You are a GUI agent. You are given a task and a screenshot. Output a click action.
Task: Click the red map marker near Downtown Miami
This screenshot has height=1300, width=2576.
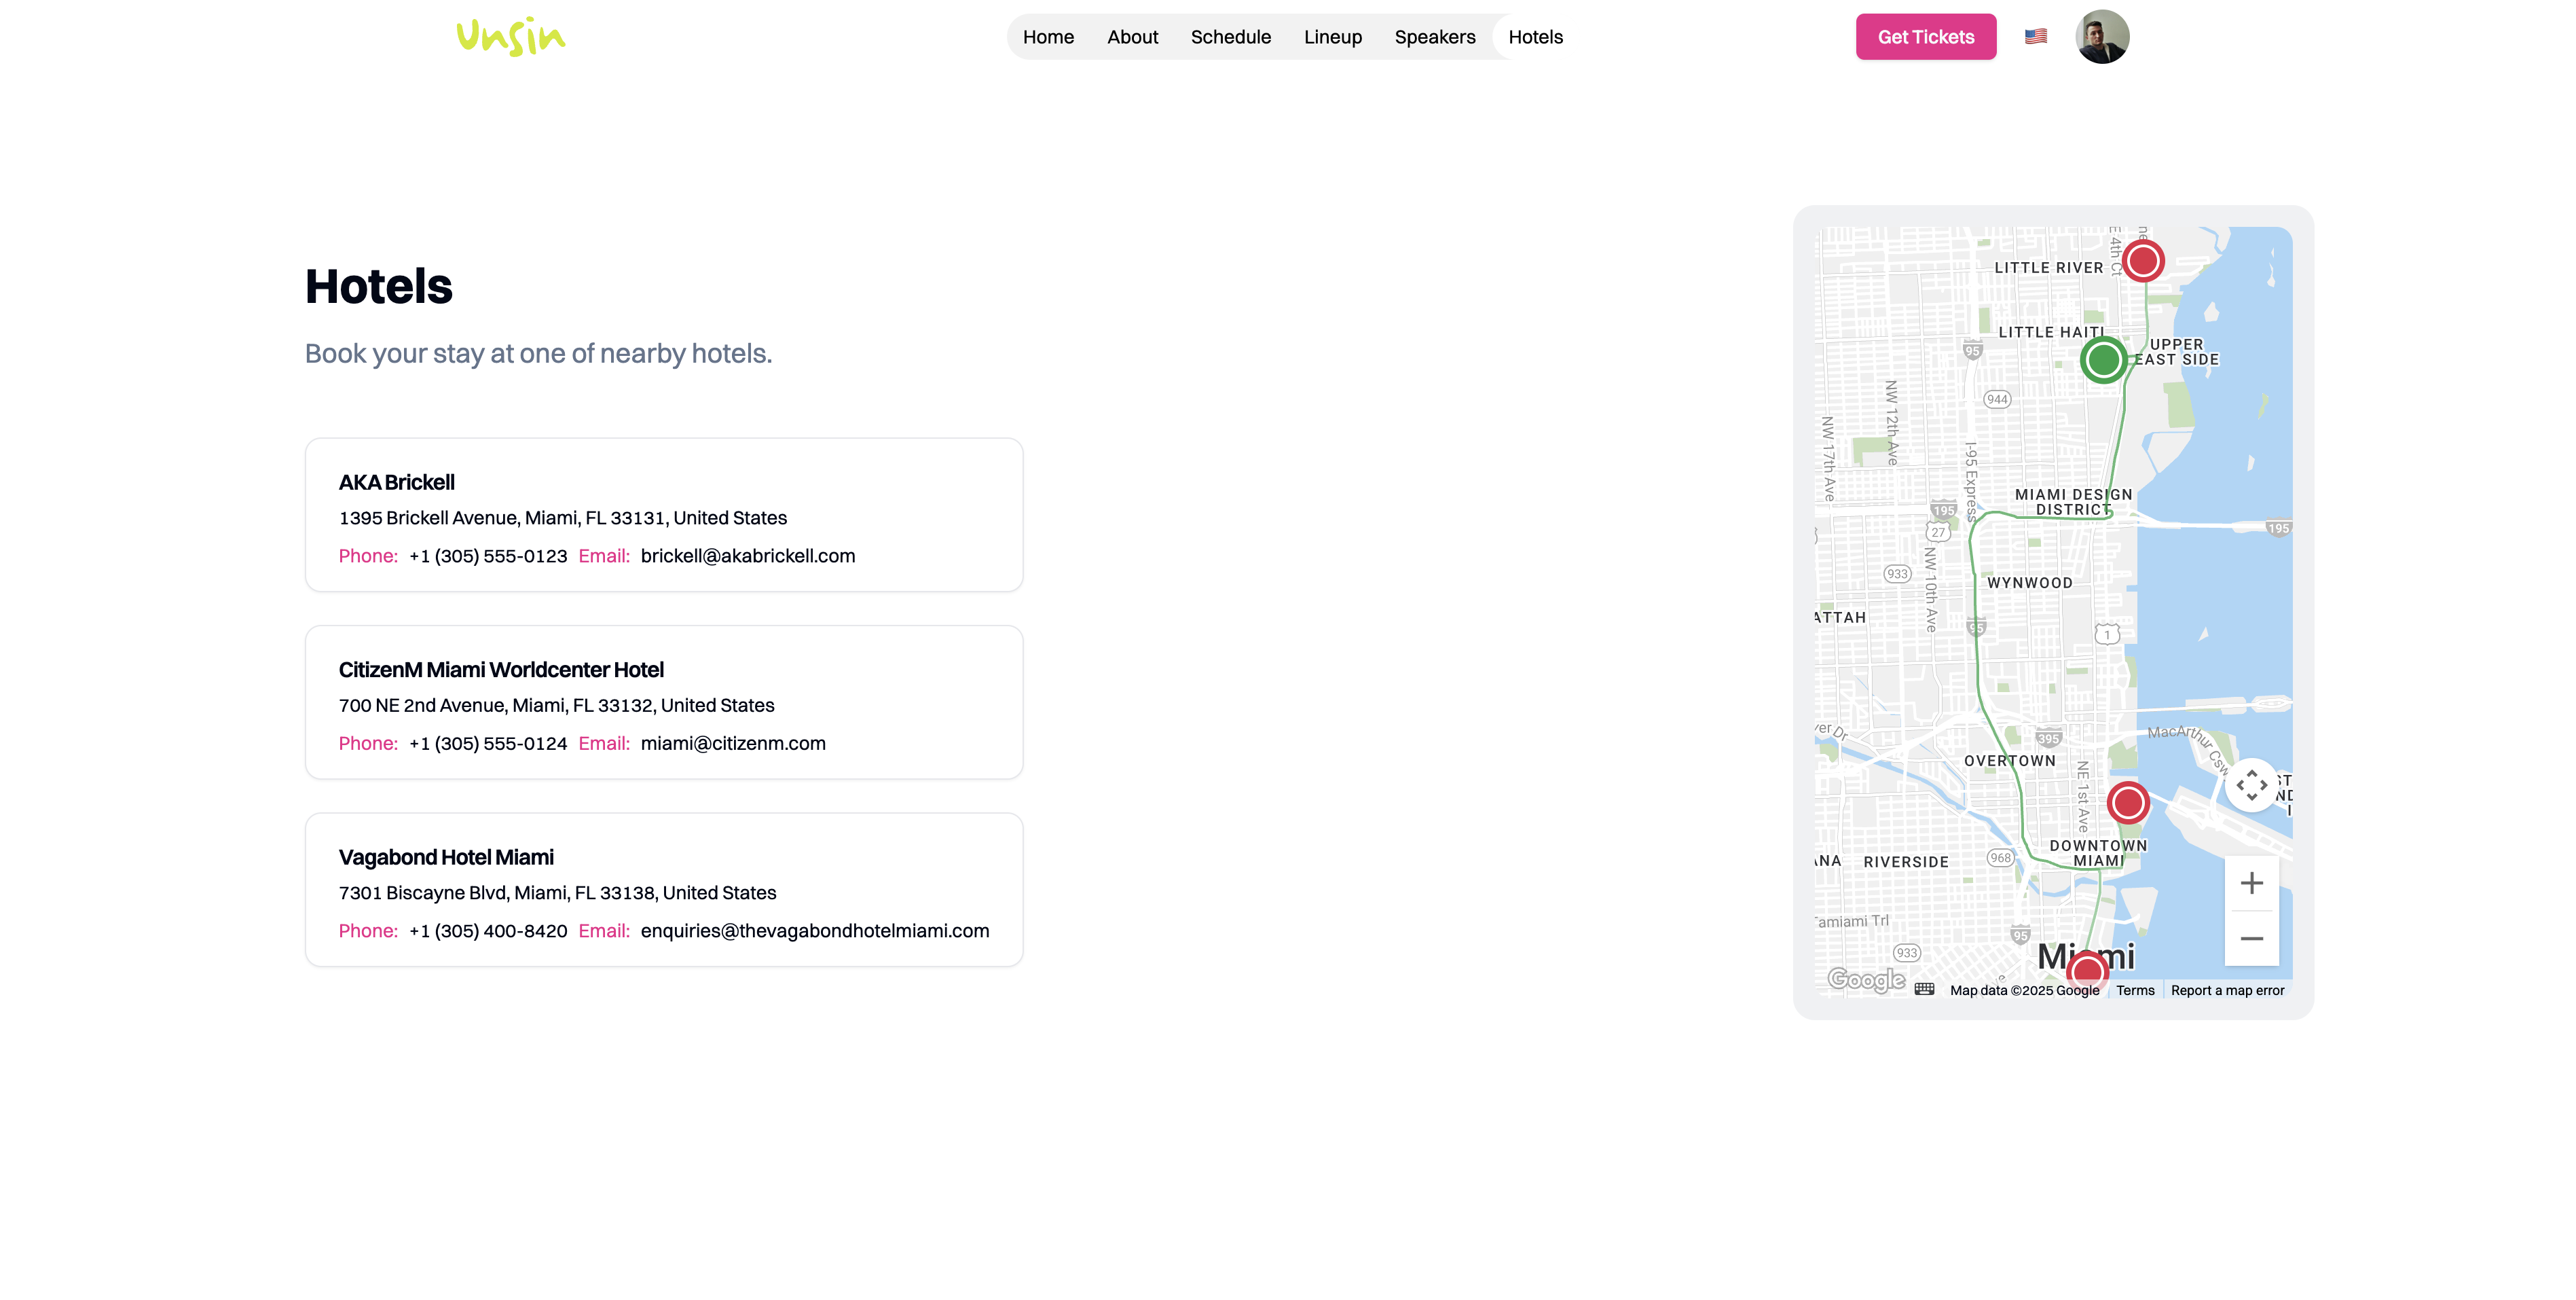coord(2127,802)
